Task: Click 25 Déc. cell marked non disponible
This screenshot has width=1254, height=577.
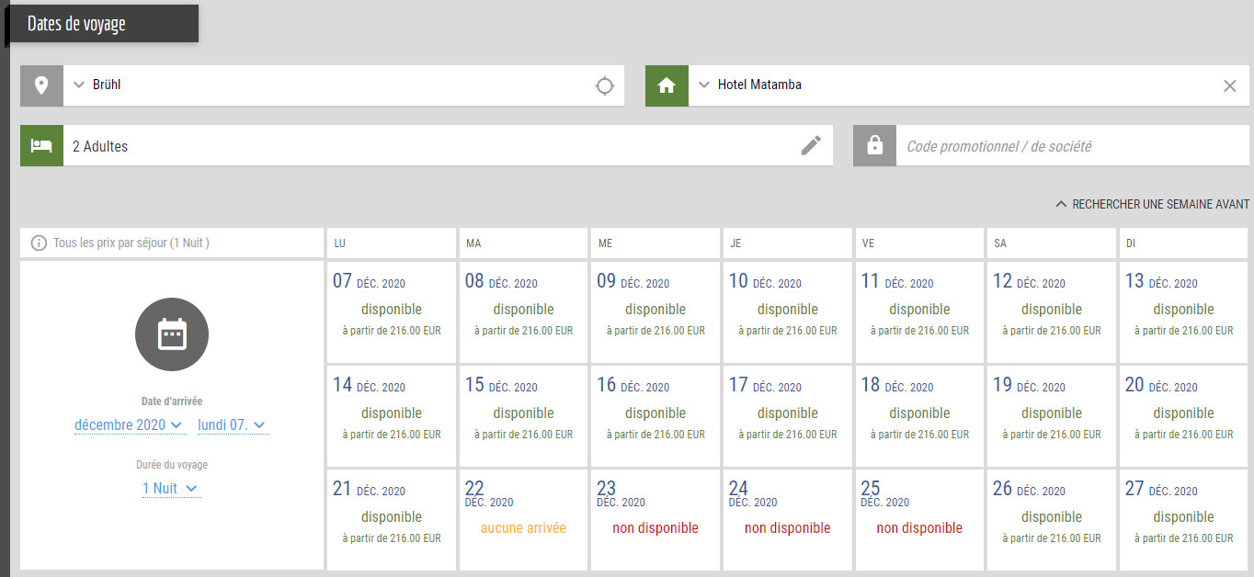Action: pos(919,520)
